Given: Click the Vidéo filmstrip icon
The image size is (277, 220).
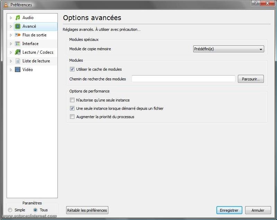Looking at the screenshot, I should tap(18, 70).
